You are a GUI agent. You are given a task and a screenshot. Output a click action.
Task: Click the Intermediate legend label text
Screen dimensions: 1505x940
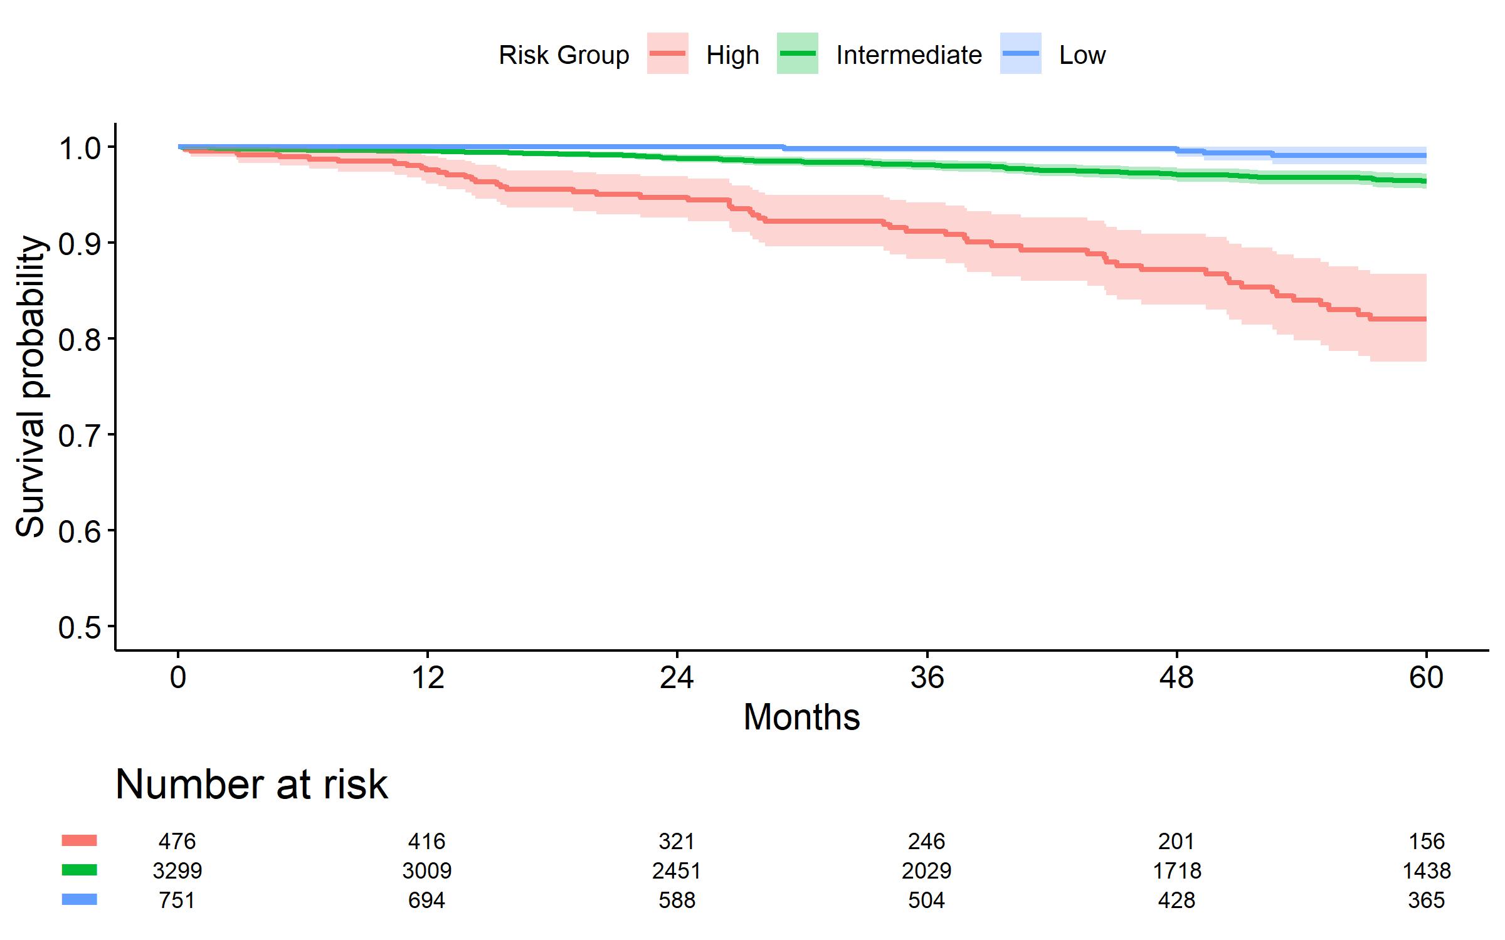click(909, 55)
